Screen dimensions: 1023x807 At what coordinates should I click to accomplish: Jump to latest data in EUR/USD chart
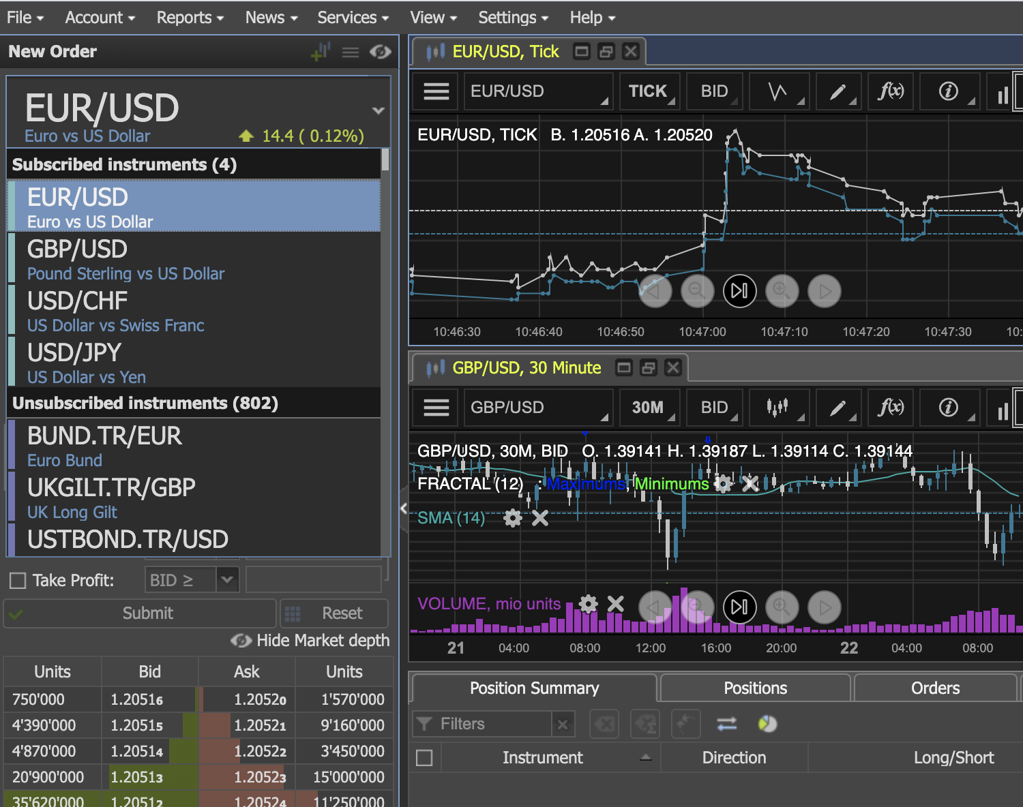739,291
